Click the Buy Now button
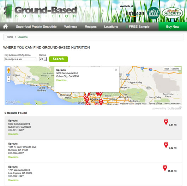187x186 pixels. pos(173,27)
